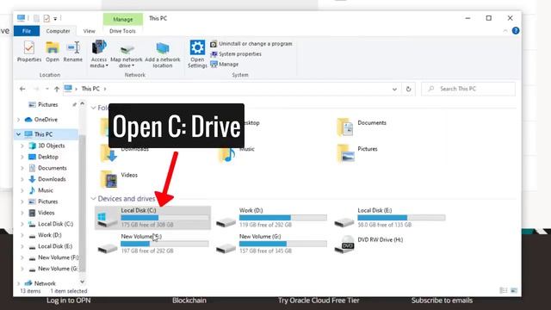Switch to details view icon
The width and height of the screenshot is (551, 310).
click(x=504, y=290)
